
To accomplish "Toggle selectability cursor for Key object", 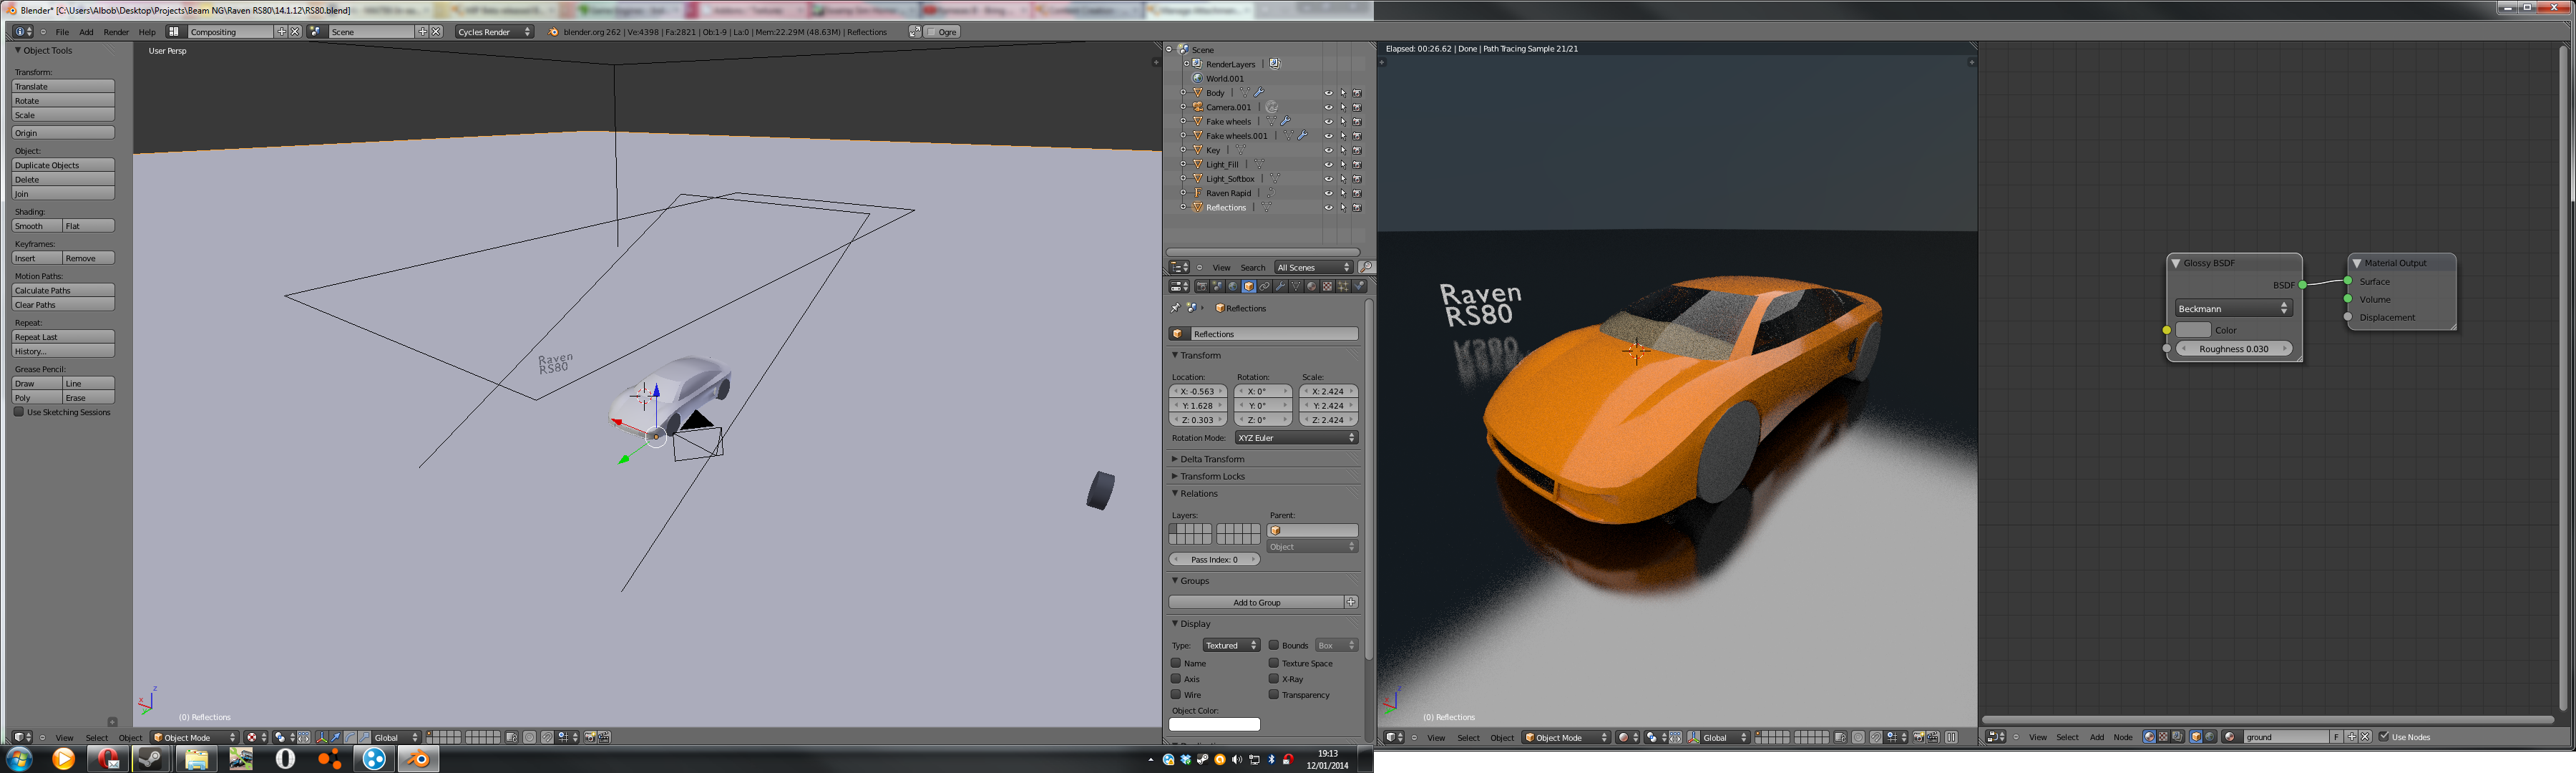I will pos(1343,150).
